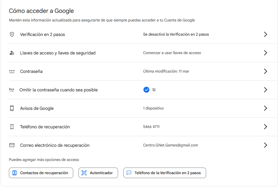Select the Avisos de Google row
Image resolution: width=278 pixels, height=188 pixels.
37,108
